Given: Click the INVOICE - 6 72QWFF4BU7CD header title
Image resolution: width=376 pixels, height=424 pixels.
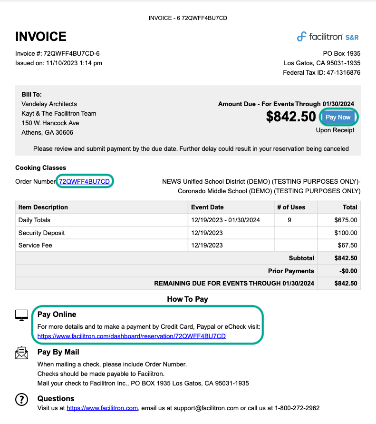Looking at the screenshot, I should [188, 18].
